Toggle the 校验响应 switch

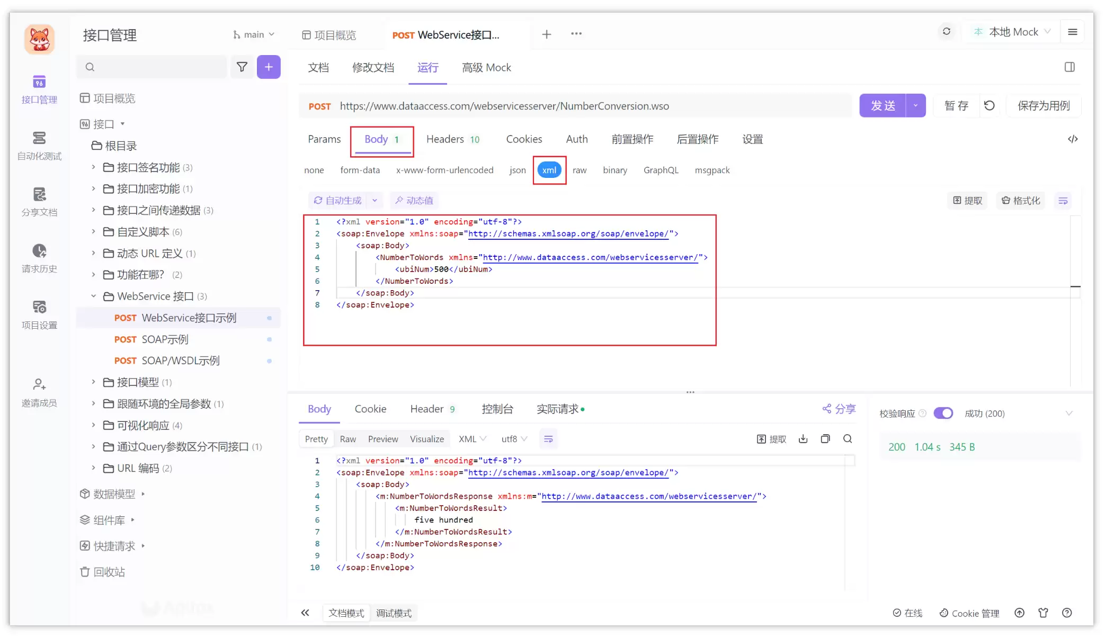click(943, 413)
